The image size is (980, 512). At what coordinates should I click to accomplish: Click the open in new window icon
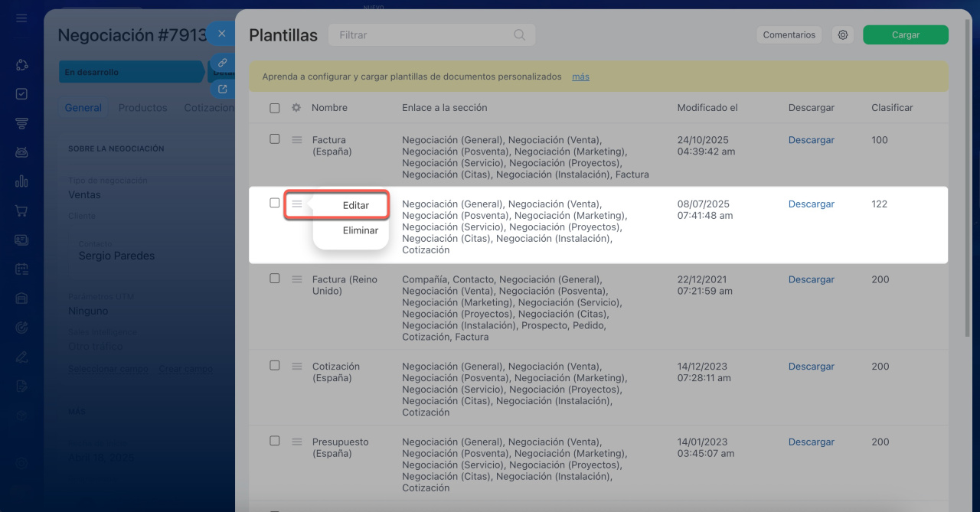(x=222, y=89)
